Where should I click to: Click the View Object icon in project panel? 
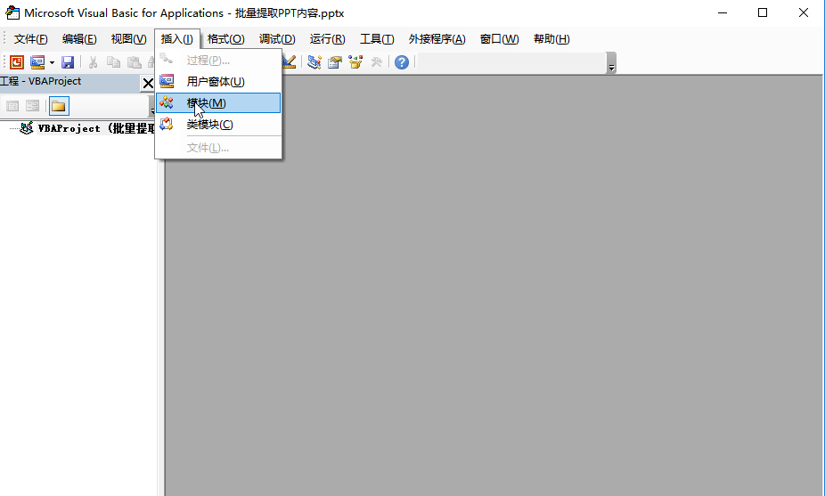click(x=33, y=106)
